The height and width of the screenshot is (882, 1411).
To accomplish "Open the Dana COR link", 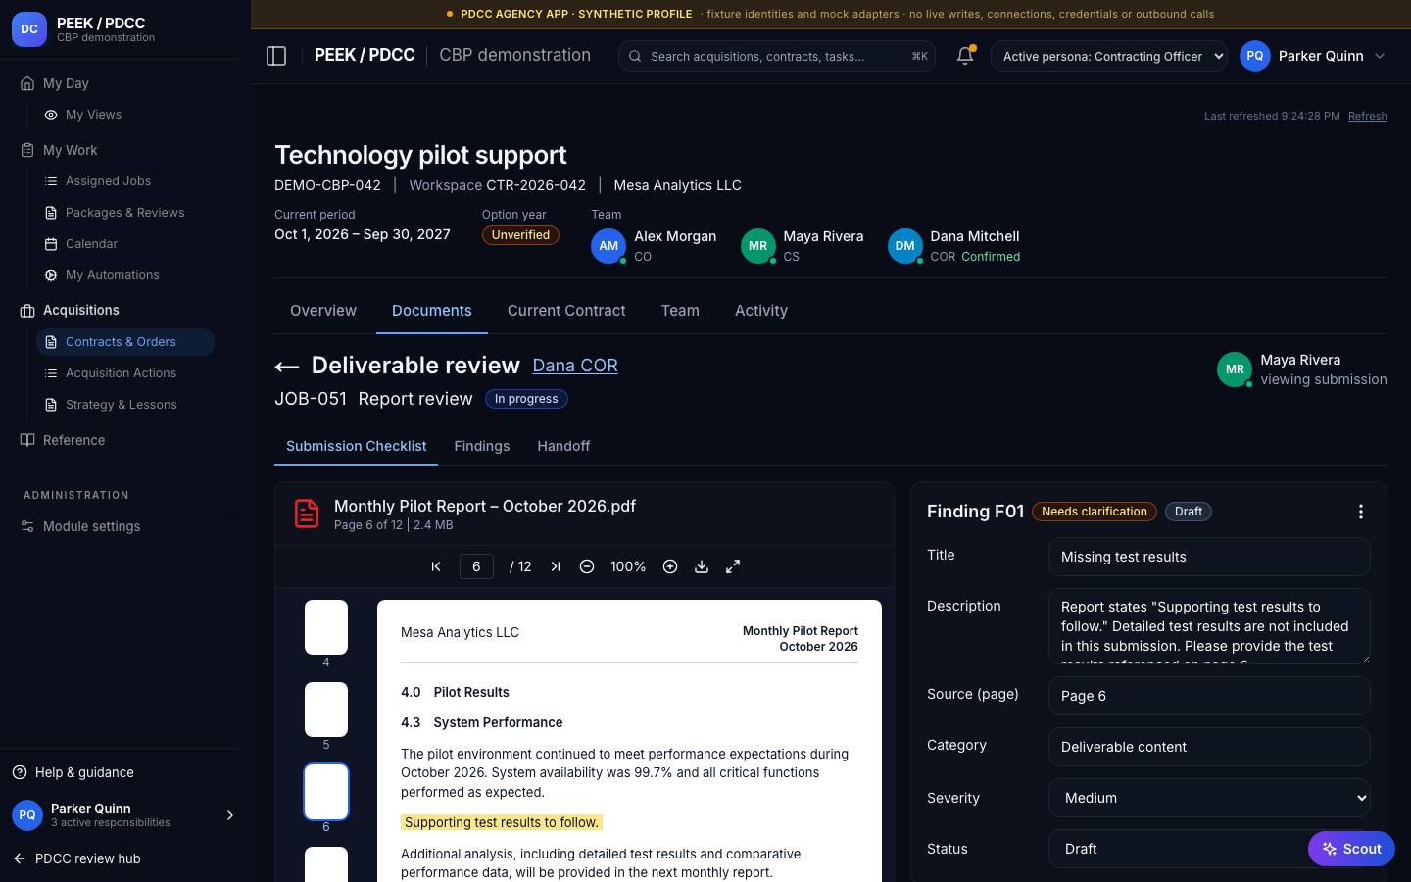I will (575, 366).
